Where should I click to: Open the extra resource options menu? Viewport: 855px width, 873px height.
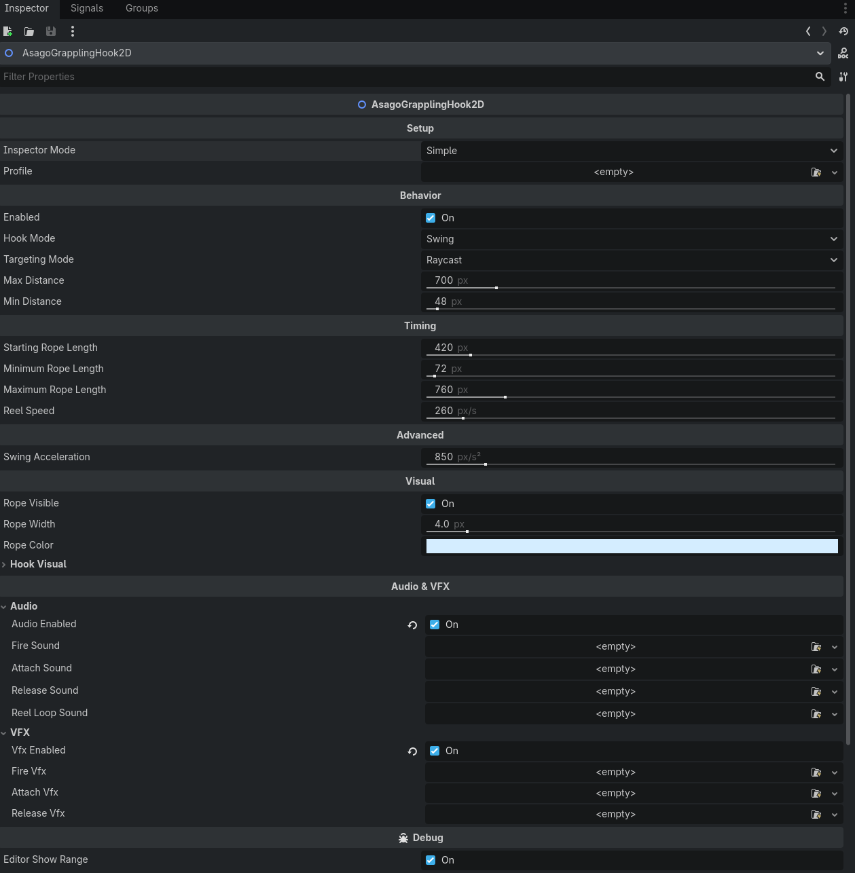tap(73, 31)
